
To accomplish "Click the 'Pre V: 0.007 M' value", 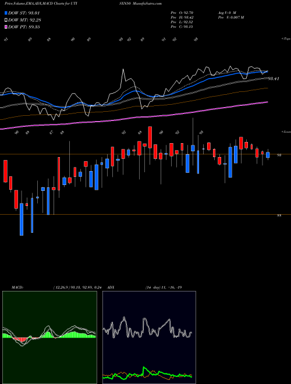I will (230, 17).
